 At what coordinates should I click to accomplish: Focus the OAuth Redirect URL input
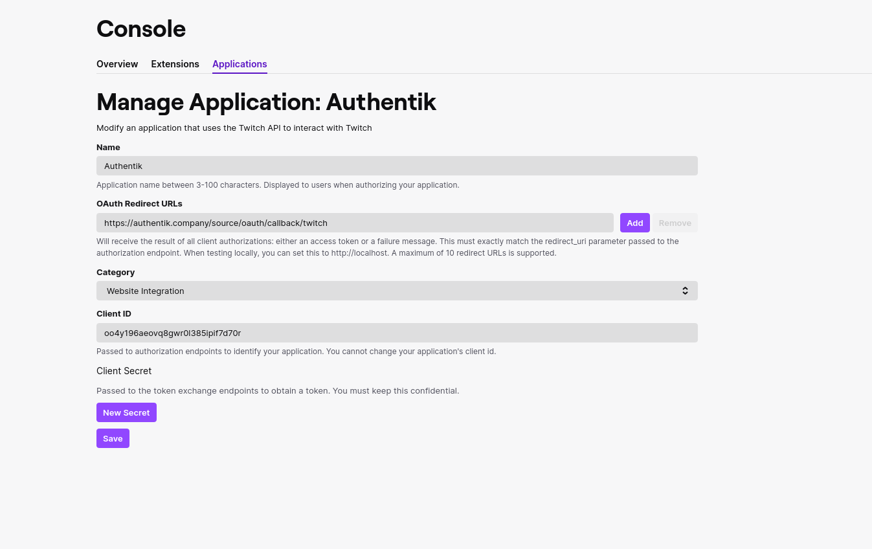[x=355, y=223]
